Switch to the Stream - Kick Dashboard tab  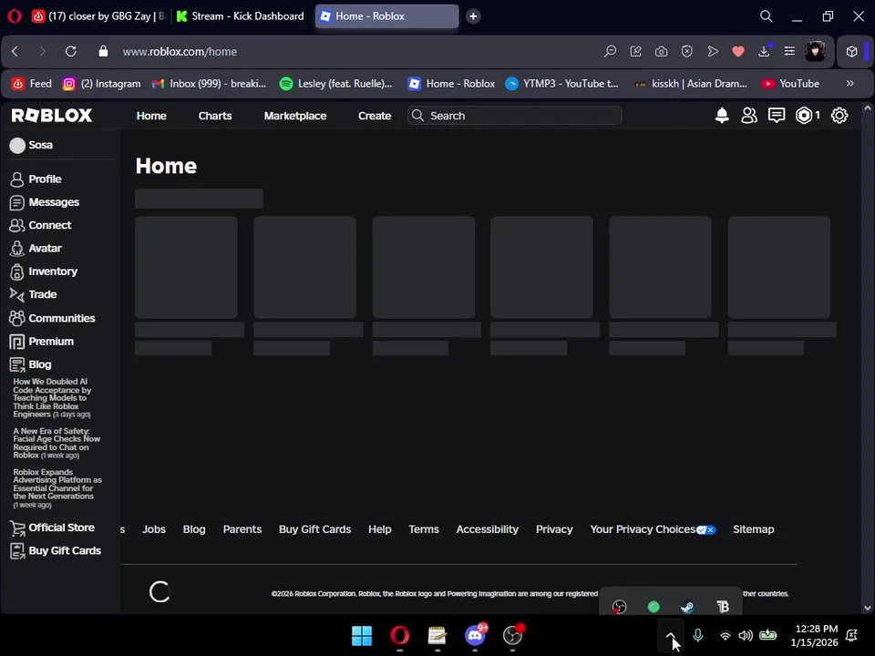[x=241, y=16]
